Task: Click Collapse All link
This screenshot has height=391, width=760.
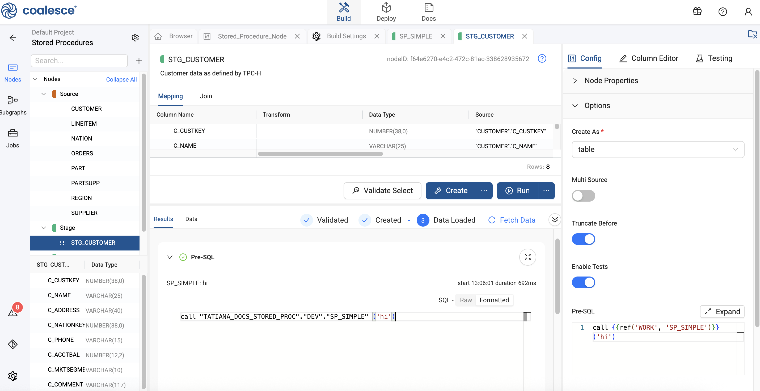Action: 121,79
